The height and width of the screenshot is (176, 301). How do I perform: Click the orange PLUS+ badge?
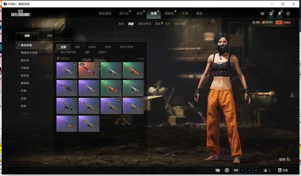point(279,23)
